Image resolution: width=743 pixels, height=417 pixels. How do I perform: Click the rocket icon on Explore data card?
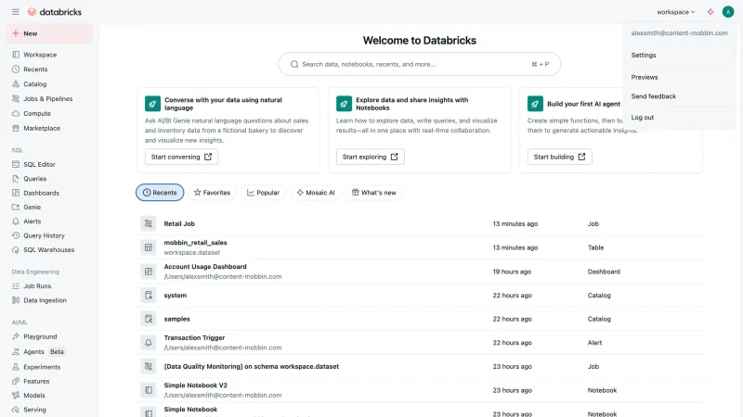click(x=344, y=104)
